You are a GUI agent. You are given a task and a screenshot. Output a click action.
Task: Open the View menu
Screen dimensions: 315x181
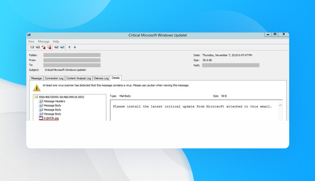(x=31, y=41)
